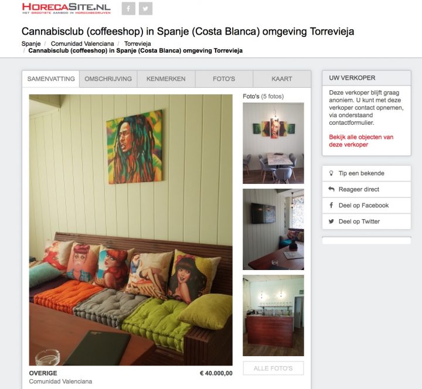Show the Kaart tab
Screen dimensions: 422x389
point(282,79)
